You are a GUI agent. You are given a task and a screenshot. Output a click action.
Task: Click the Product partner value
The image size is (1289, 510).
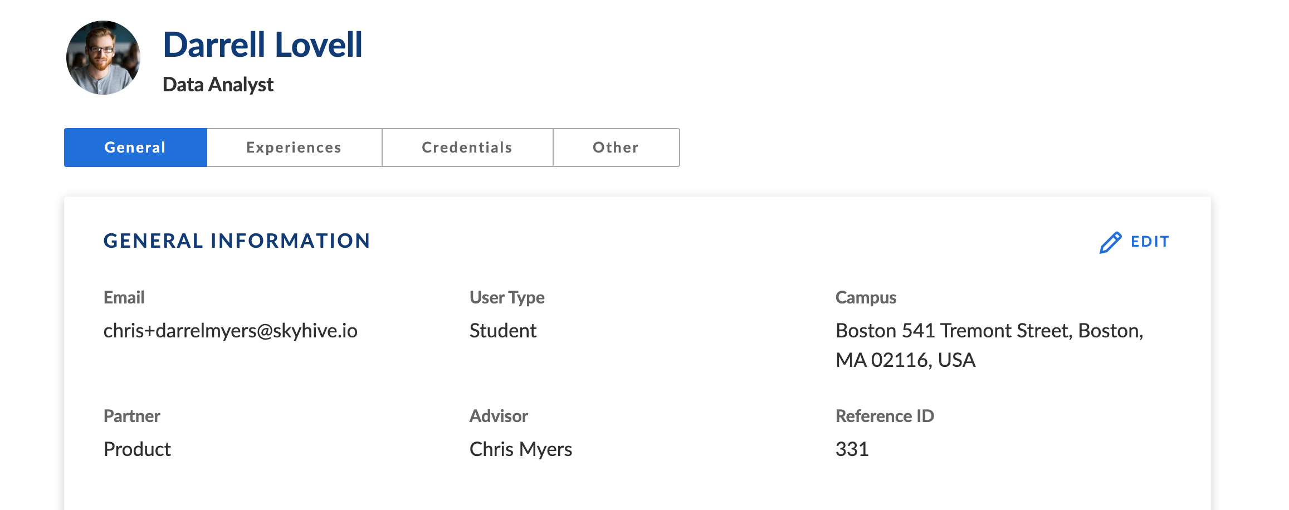pyautogui.click(x=137, y=449)
